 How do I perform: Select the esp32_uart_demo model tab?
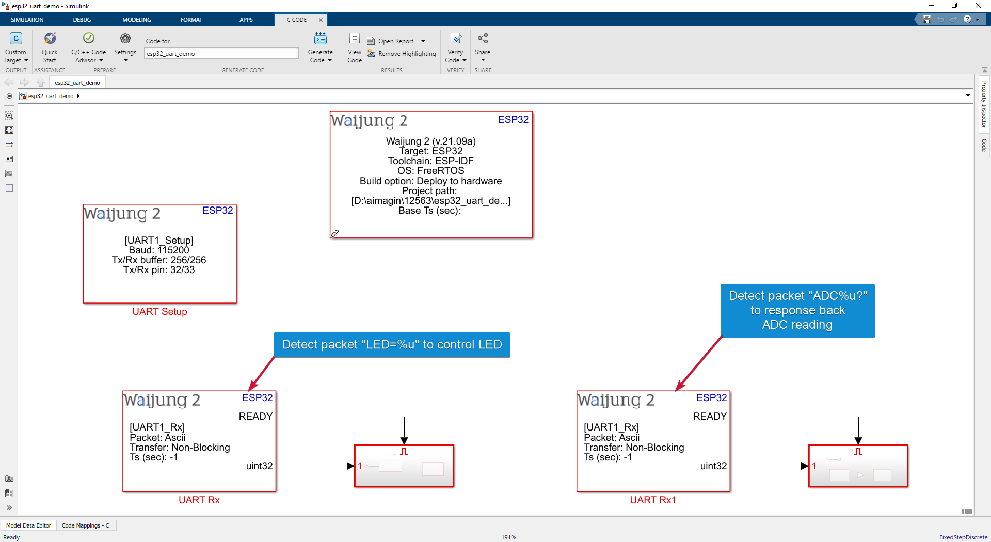(x=77, y=83)
